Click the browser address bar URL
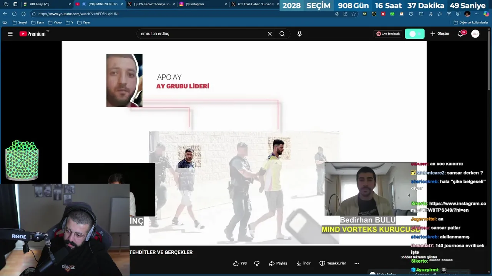The height and width of the screenshot is (276, 492). click(x=78, y=14)
